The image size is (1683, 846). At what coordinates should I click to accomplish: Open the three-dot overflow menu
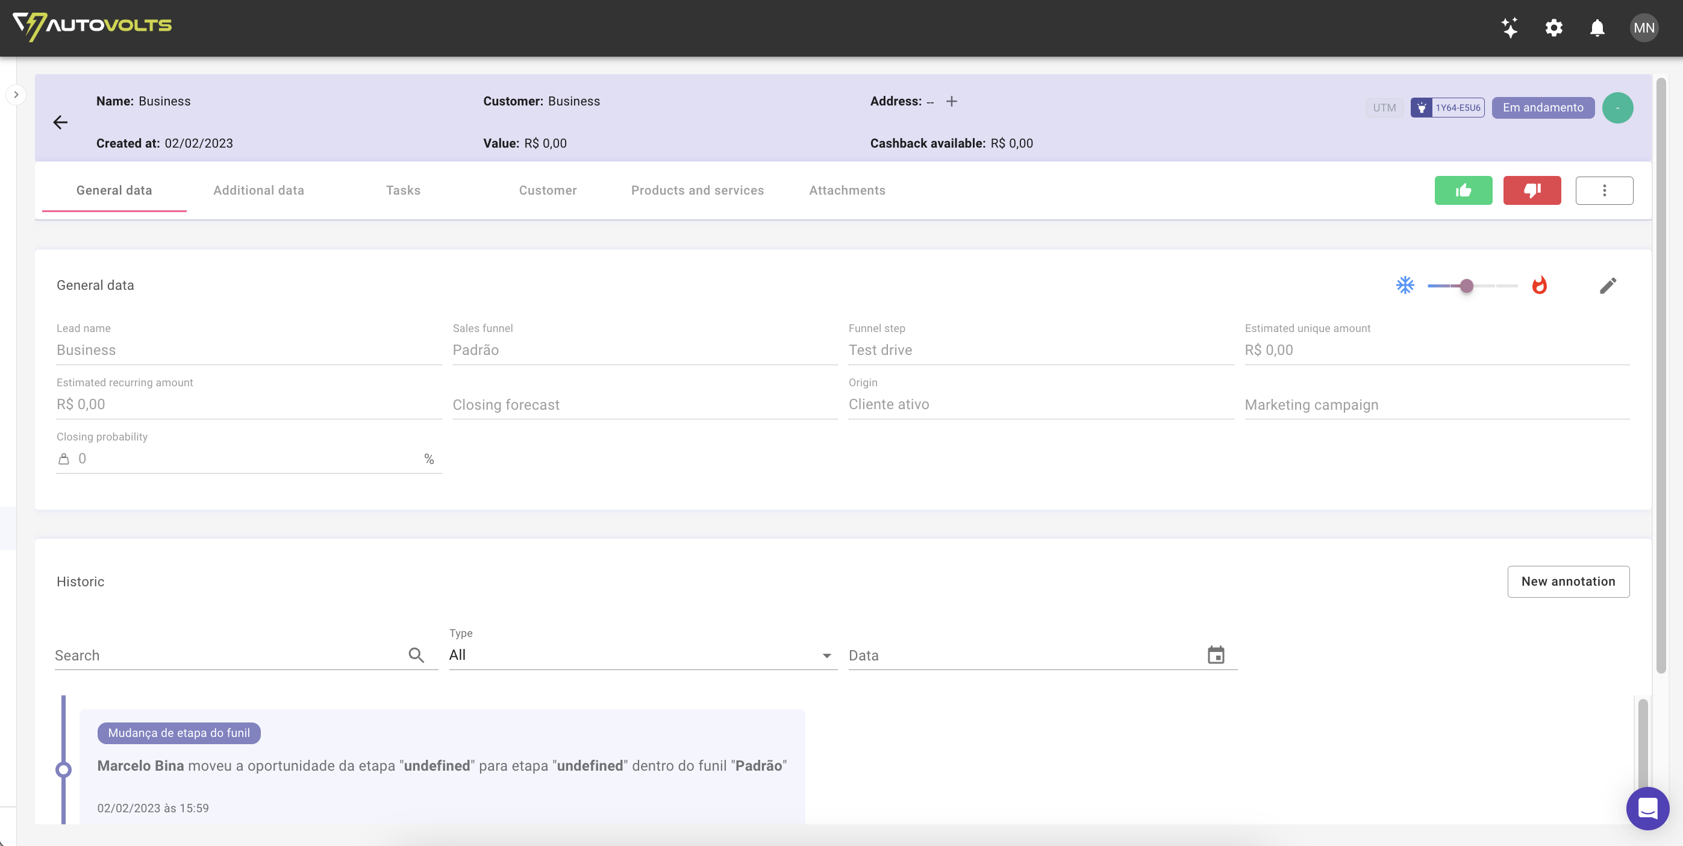[1605, 190]
